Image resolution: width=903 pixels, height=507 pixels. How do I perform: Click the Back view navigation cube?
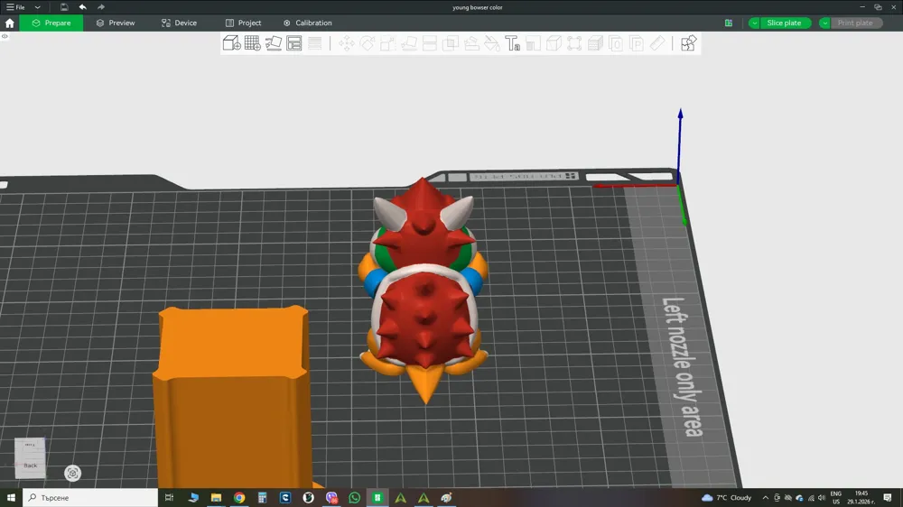(x=30, y=458)
